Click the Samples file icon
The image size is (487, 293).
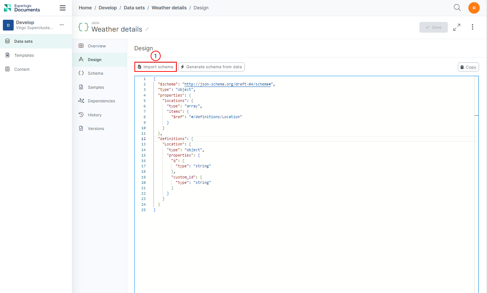[81, 87]
